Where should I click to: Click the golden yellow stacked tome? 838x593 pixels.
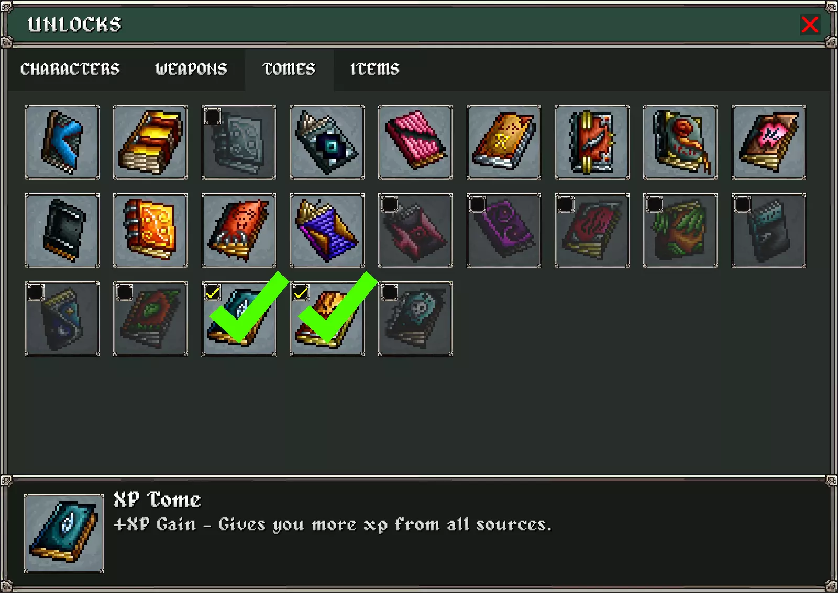pos(150,142)
